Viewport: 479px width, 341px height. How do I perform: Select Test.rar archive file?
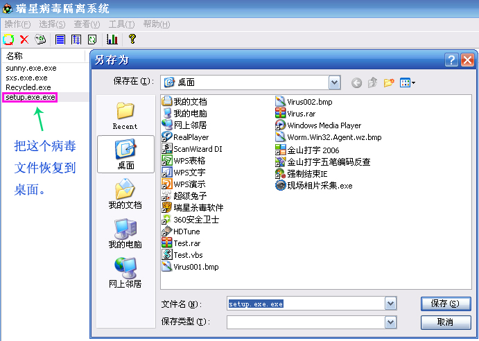coord(181,243)
